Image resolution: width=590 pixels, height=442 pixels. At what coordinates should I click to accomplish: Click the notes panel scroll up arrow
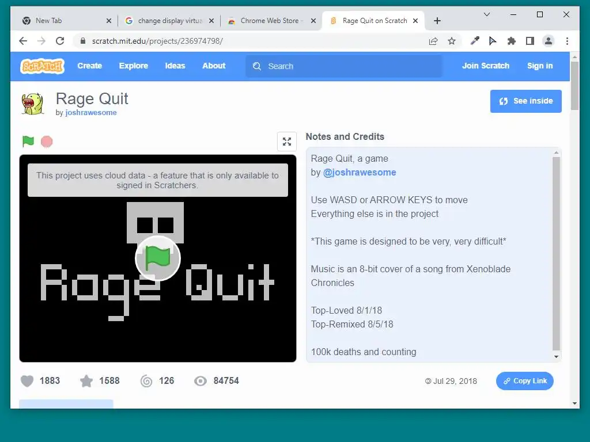point(556,153)
